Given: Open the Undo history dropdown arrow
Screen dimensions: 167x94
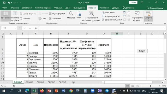Looking at the screenshot, I should click(11, 3).
